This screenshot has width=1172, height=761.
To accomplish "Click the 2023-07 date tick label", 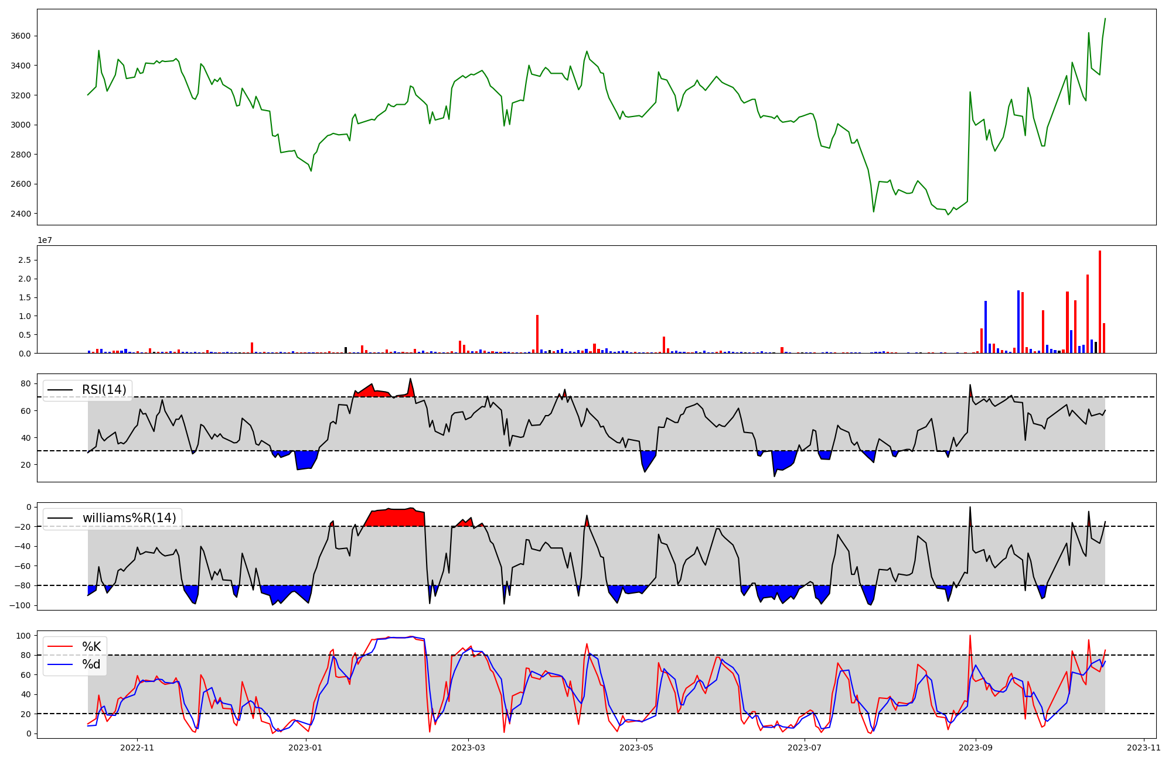I will pos(805,748).
